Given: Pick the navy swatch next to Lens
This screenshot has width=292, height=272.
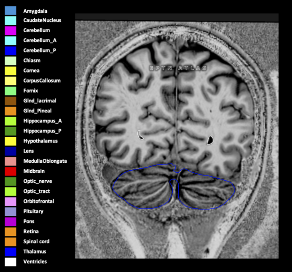Looking at the screenshot, I should (10, 152).
